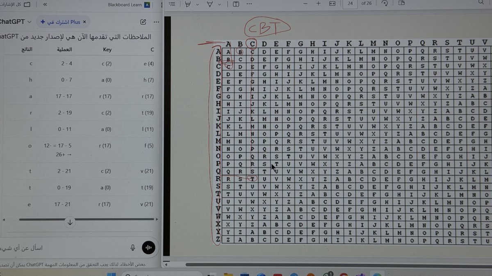
Task: Select the PDF highlighter tool
Action: coord(188,4)
